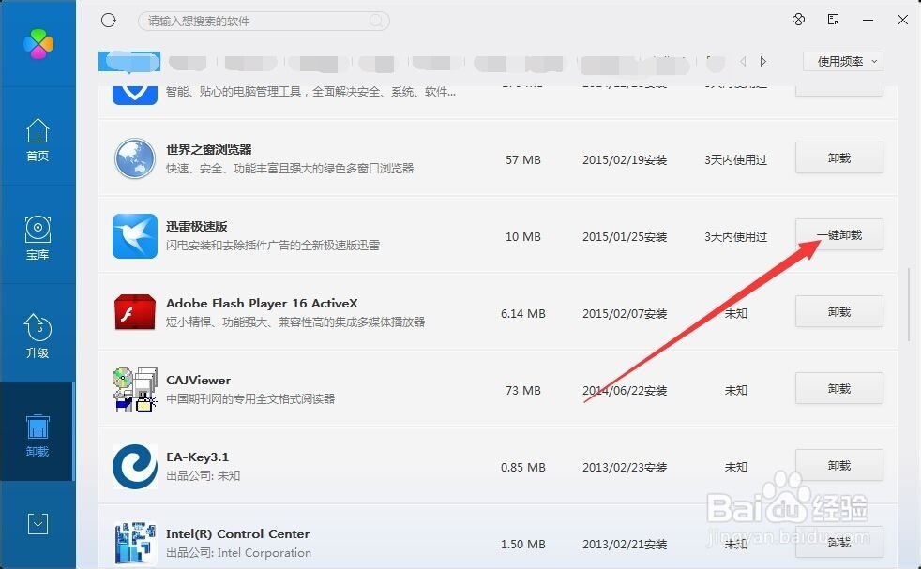Click the Adobe Flash Player red icon
This screenshot has height=569, width=921.
134,312
